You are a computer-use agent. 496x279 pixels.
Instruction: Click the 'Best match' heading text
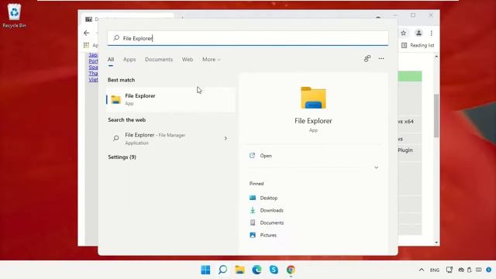(x=121, y=80)
